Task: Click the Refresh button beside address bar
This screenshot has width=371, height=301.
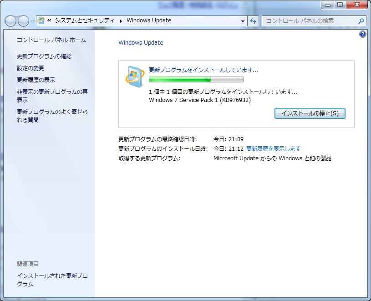Action: tap(253, 21)
